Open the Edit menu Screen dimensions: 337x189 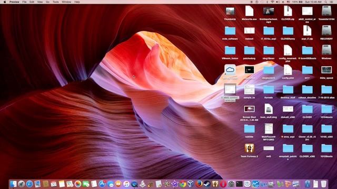click(x=32, y=2)
